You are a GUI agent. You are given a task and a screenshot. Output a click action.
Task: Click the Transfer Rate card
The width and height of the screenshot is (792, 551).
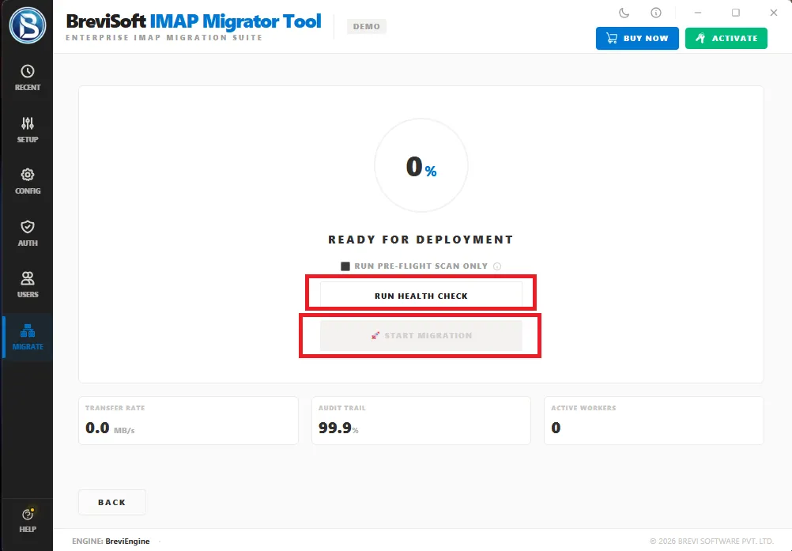(188, 421)
